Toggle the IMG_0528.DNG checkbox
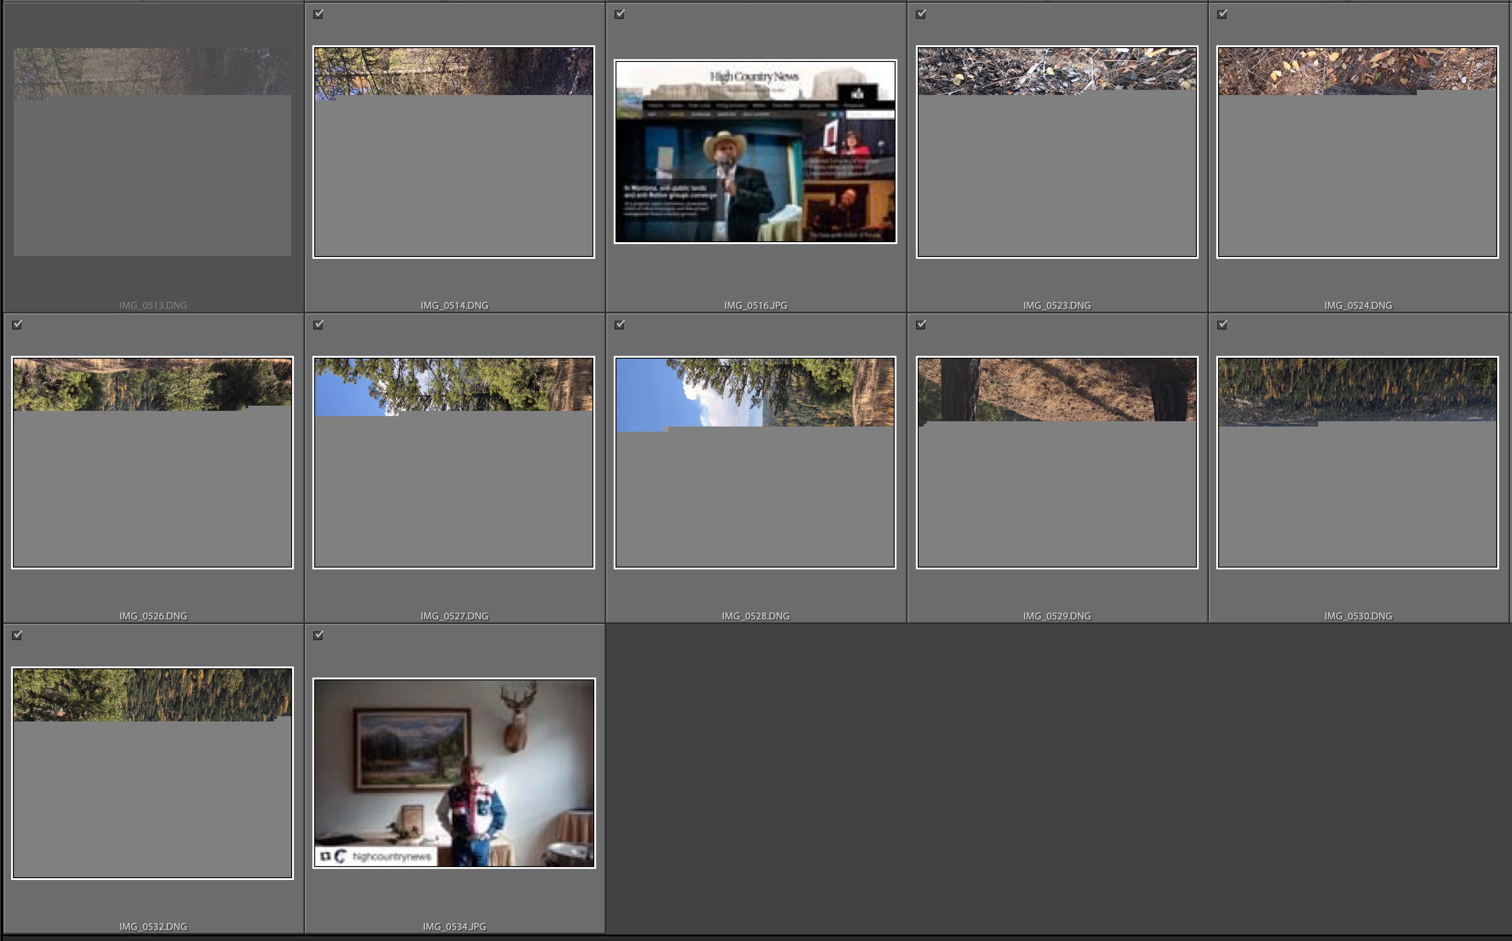Screen dimensions: 1512x941 (x=620, y=324)
